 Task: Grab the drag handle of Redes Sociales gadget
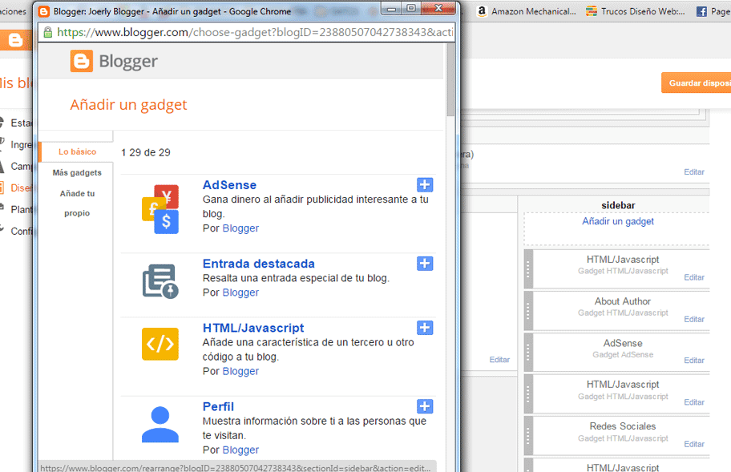click(528, 436)
